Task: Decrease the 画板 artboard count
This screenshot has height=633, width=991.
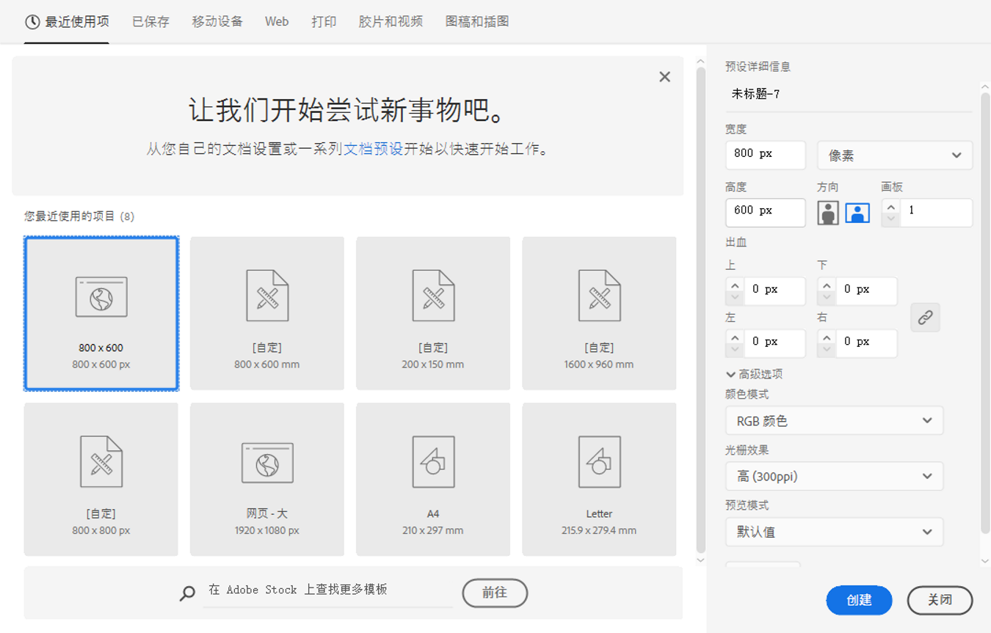Action: point(890,219)
